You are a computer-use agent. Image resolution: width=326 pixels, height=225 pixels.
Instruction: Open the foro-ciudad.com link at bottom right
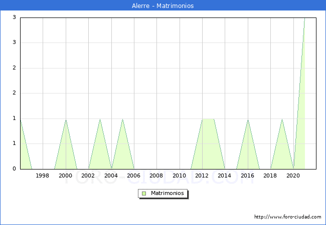coord(287,217)
